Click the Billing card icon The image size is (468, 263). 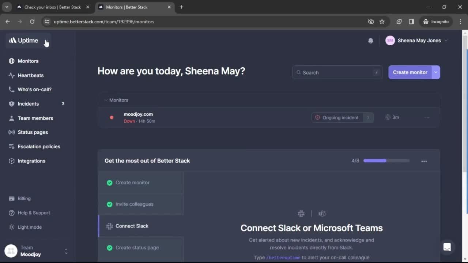(x=12, y=198)
